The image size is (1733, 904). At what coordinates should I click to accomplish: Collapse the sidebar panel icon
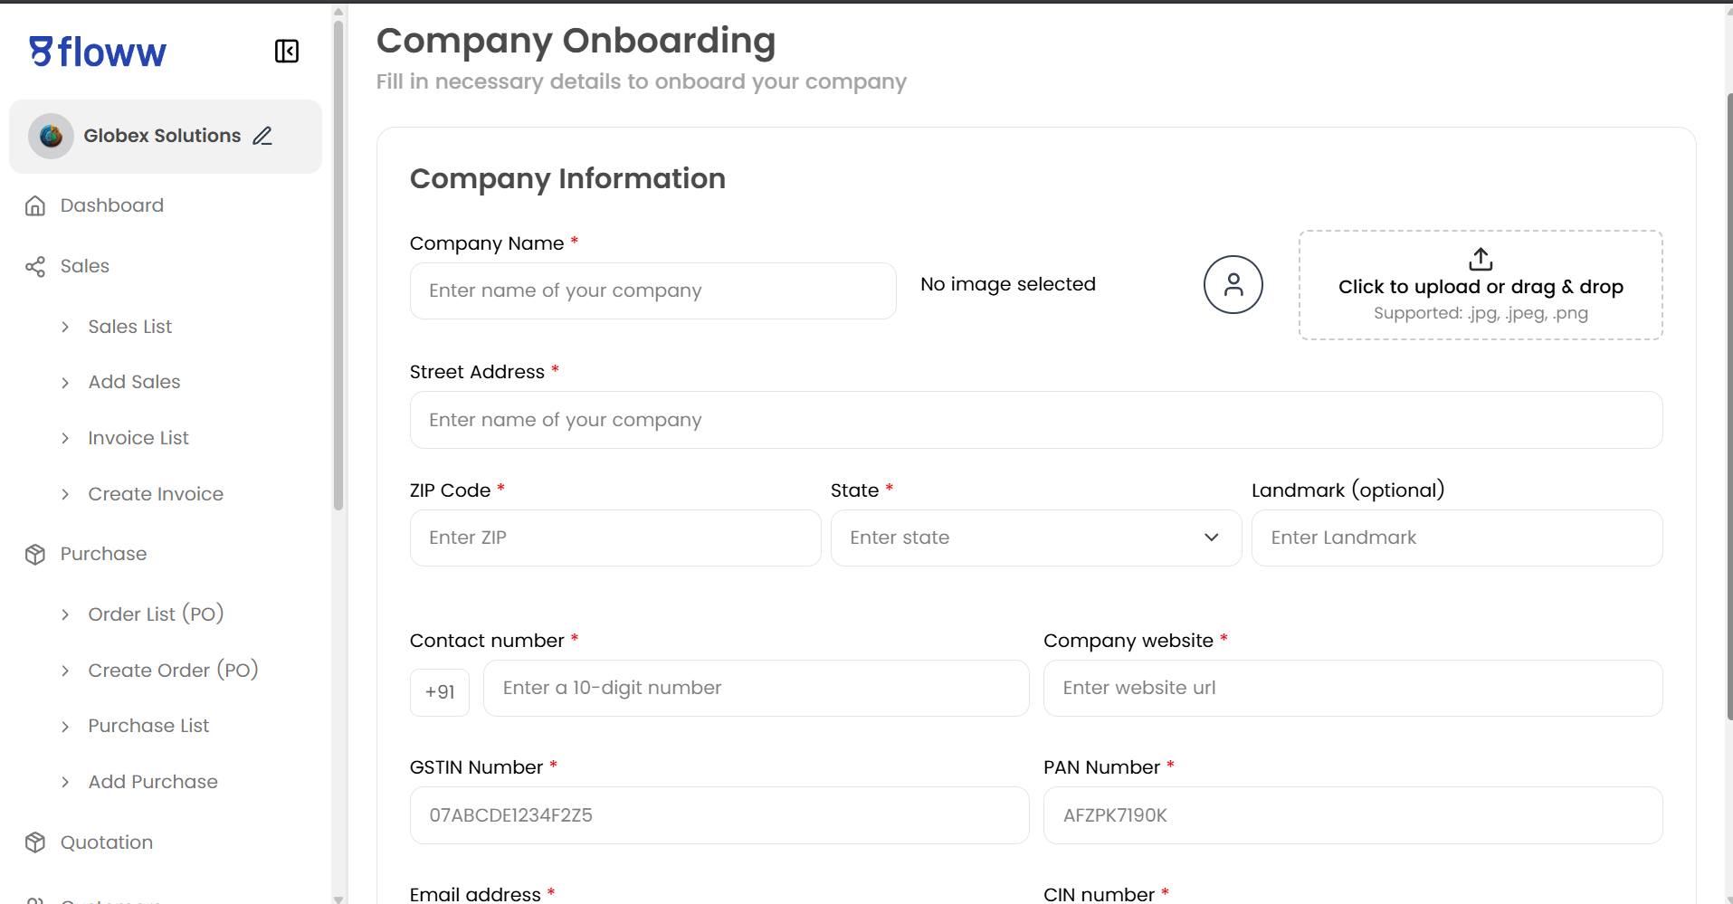pos(286,52)
